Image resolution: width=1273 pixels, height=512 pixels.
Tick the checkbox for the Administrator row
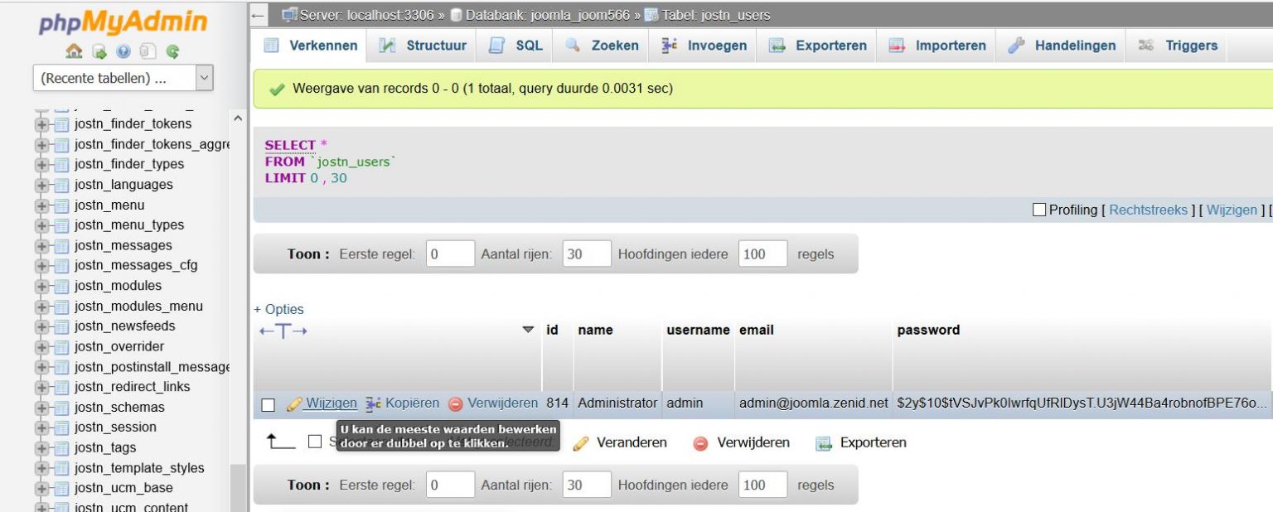(268, 404)
